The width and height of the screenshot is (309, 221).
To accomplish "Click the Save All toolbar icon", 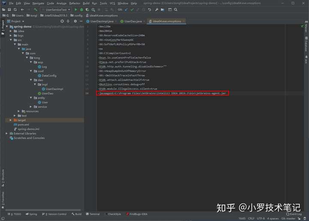I will pos(9,9).
